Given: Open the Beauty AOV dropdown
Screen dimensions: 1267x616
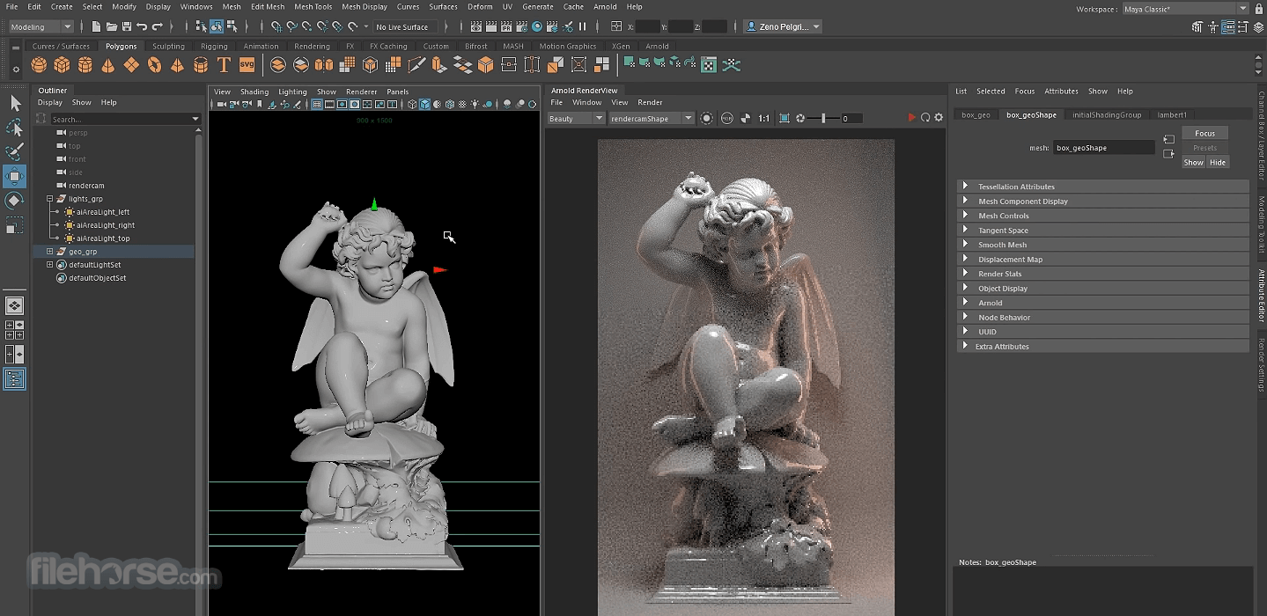Looking at the screenshot, I should point(576,118).
